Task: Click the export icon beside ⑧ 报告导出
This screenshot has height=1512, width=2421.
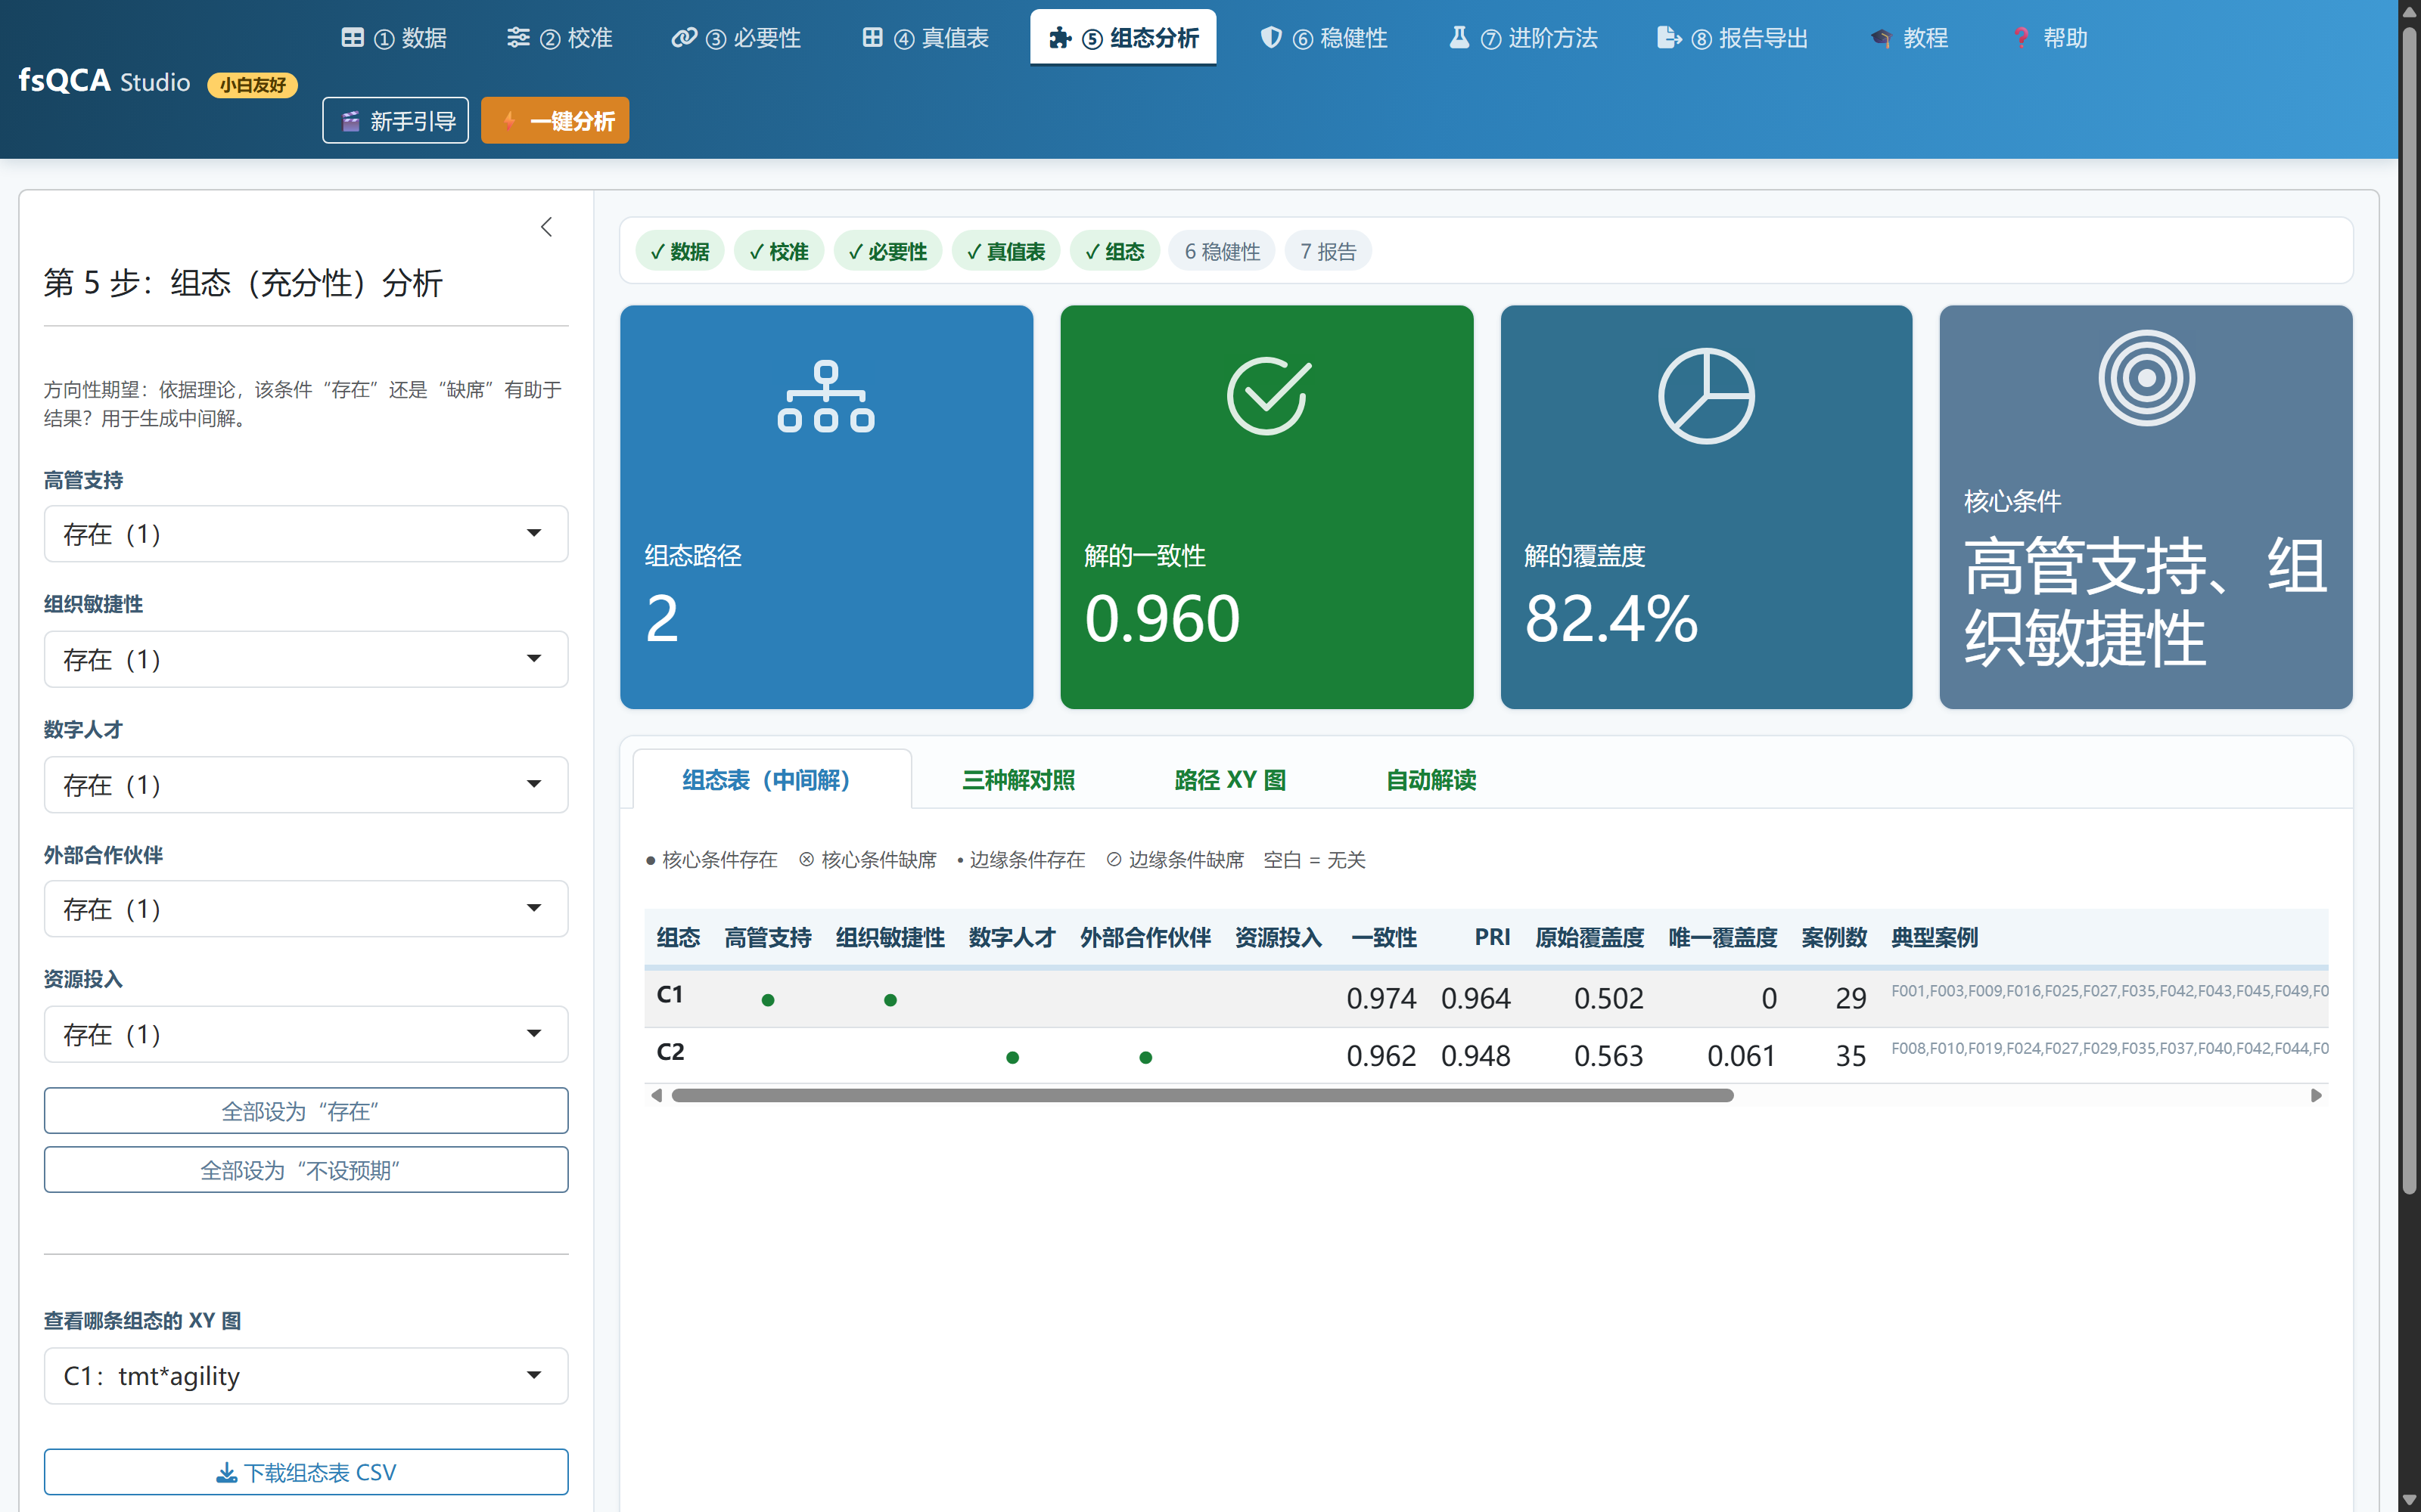Action: click(1669, 38)
